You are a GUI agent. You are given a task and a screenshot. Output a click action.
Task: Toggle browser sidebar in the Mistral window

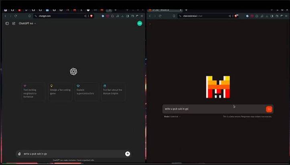coord(272,16)
